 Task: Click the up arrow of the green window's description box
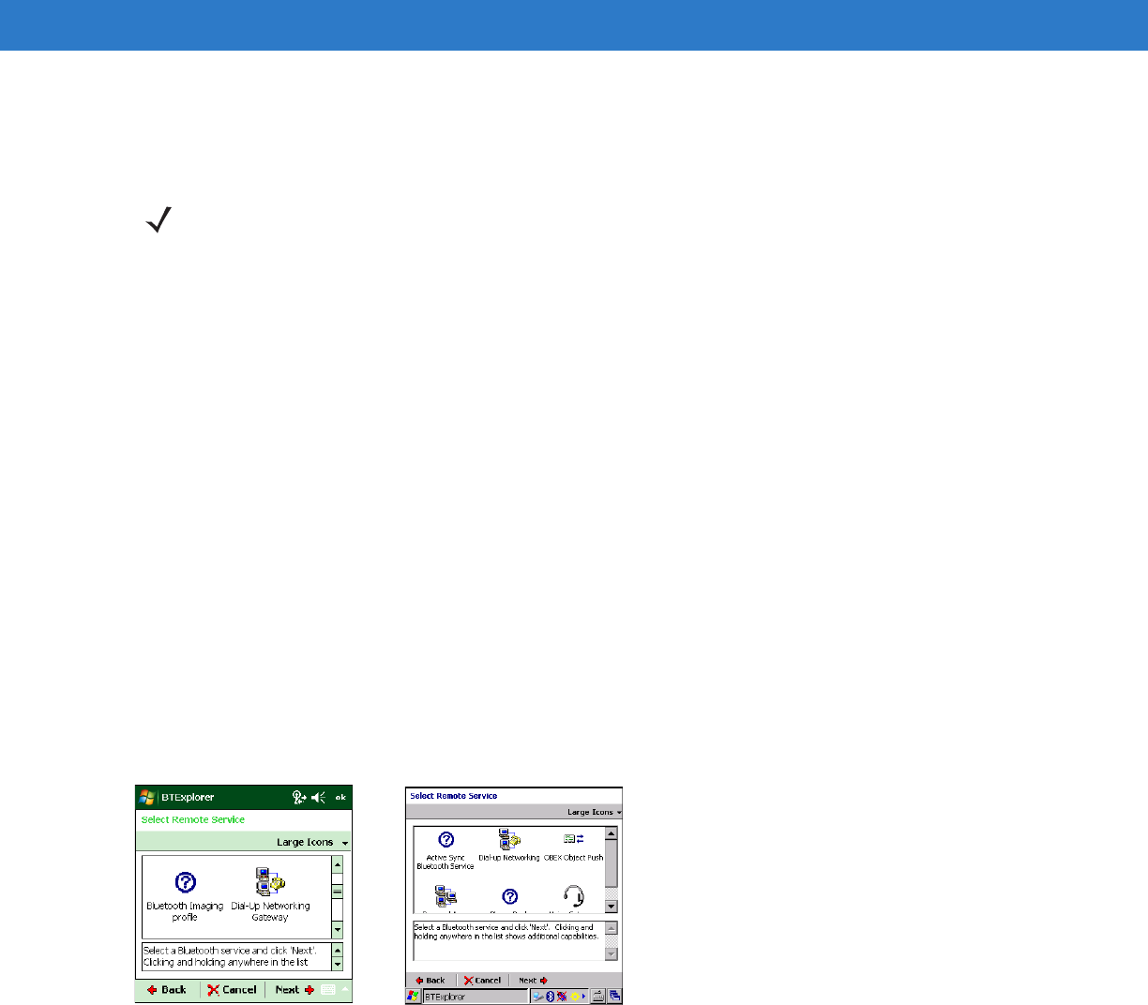tap(338, 951)
